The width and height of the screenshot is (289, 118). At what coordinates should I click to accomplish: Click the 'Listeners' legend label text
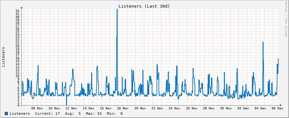tap(20, 114)
